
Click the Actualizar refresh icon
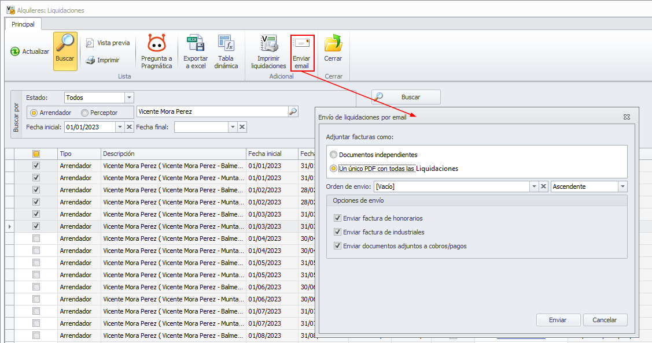pyautogui.click(x=15, y=51)
